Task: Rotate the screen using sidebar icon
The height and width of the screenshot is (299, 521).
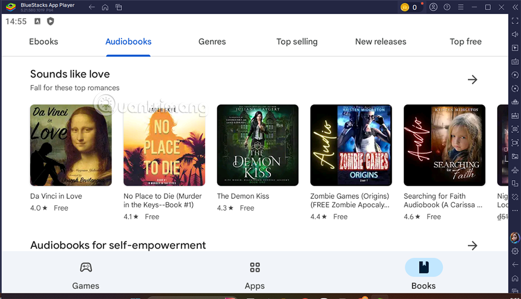Action: [515, 197]
